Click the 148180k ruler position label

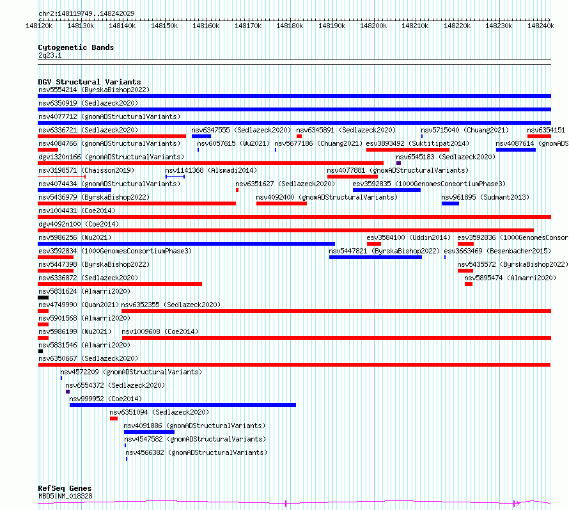pyautogui.click(x=290, y=26)
